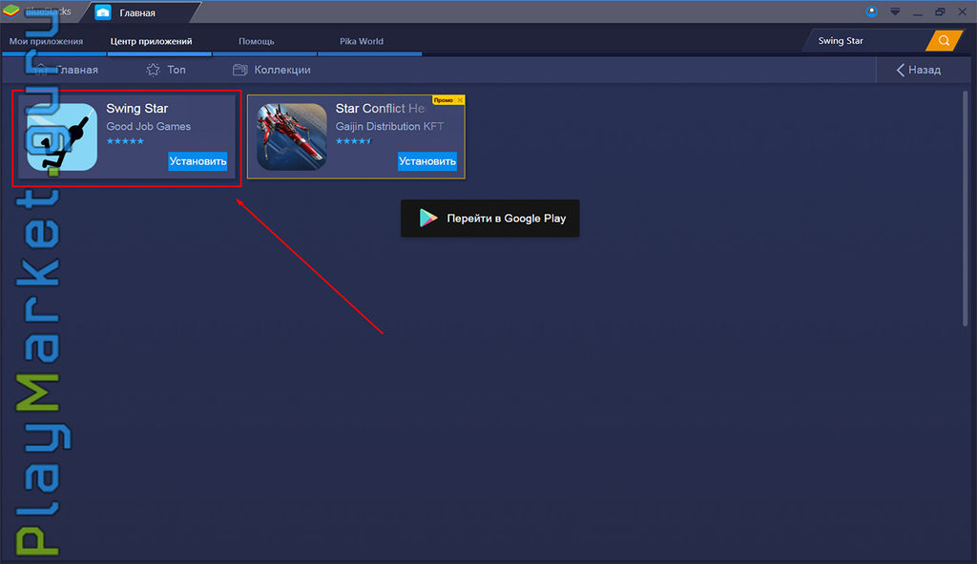Switch to the Центр приложений tab
Image resolution: width=977 pixels, height=564 pixels.
pyautogui.click(x=151, y=41)
